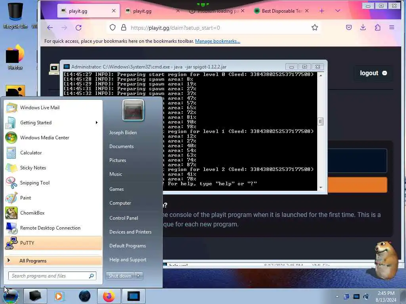Open a new Firefox tab

(x=322, y=11)
